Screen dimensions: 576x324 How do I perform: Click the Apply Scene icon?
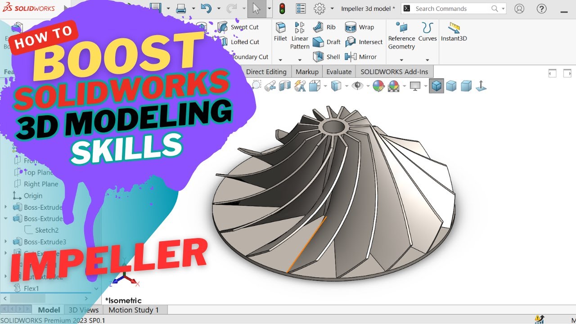(394, 86)
